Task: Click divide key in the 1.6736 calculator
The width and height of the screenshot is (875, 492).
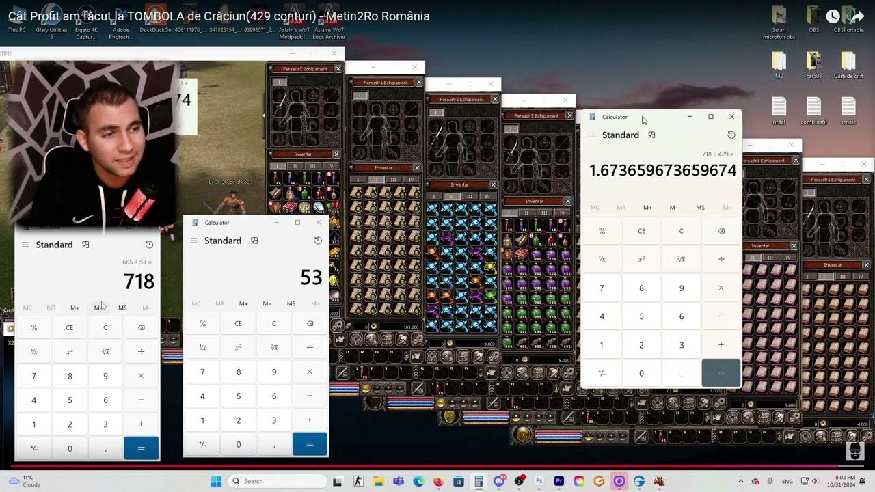Action: pos(721,259)
